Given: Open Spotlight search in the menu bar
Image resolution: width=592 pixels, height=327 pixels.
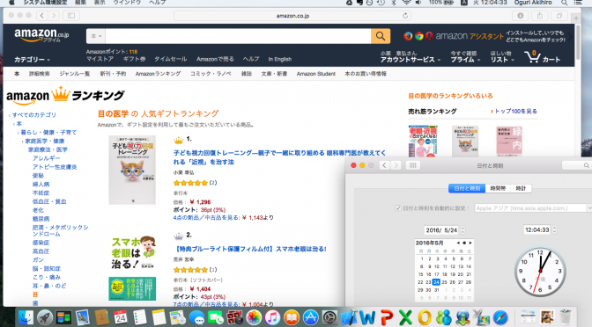Looking at the screenshot, I should (564, 3).
